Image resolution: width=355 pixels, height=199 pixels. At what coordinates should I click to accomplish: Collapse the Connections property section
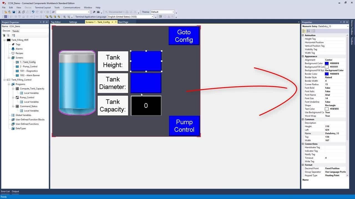pos(303,144)
